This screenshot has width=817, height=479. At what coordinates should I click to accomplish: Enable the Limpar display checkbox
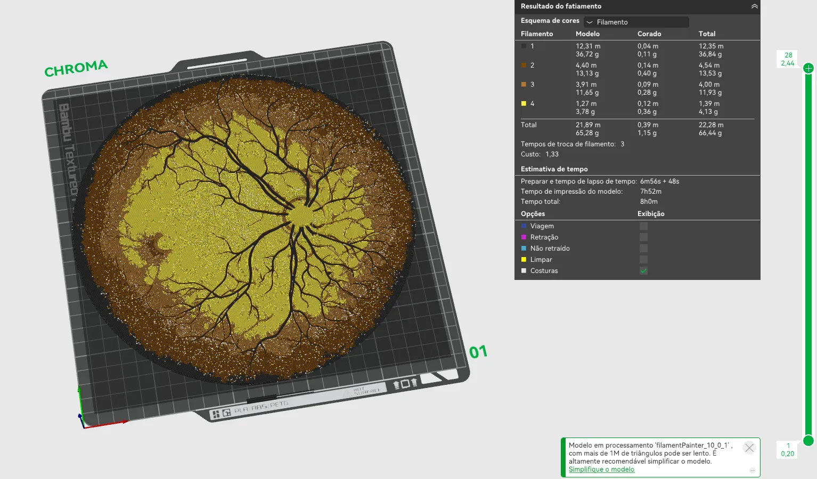tap(643, 260)
